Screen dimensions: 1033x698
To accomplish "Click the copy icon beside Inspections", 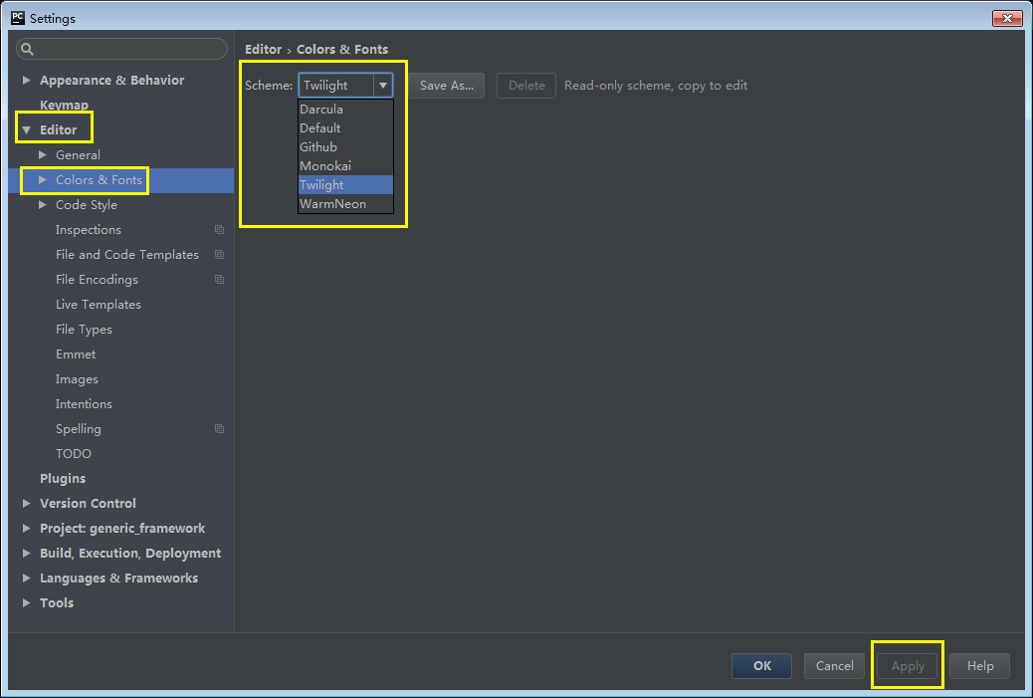I will (219, 230).
